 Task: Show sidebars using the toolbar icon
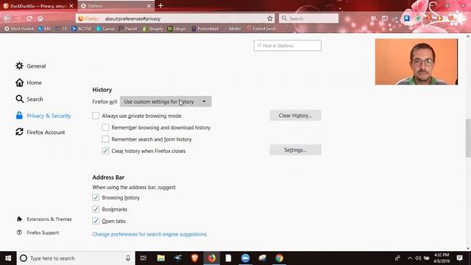pos(384,18)
